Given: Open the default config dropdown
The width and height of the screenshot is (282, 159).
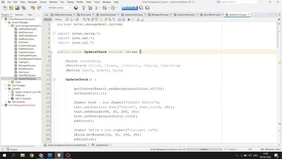Looking at the screenshot, I should (x=59, y=8).
